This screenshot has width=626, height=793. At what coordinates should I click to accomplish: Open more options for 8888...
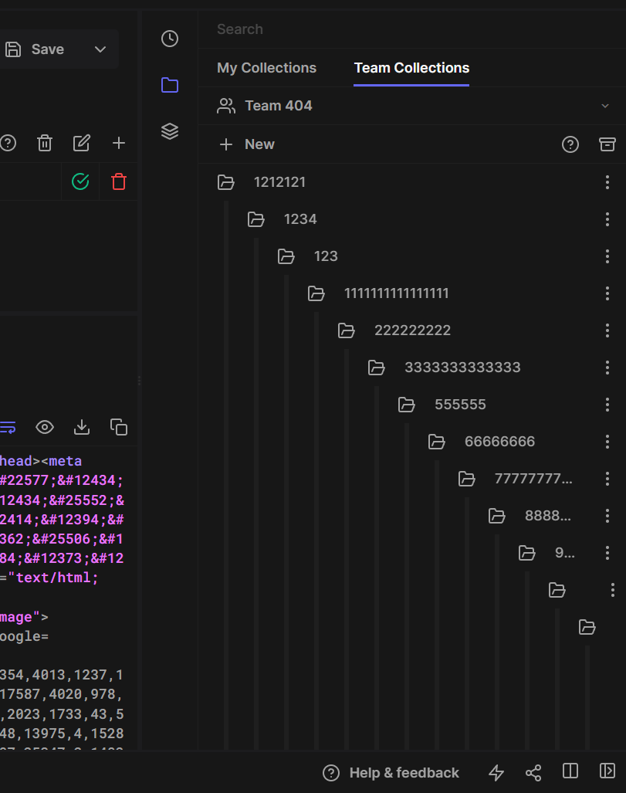(607, 516)
